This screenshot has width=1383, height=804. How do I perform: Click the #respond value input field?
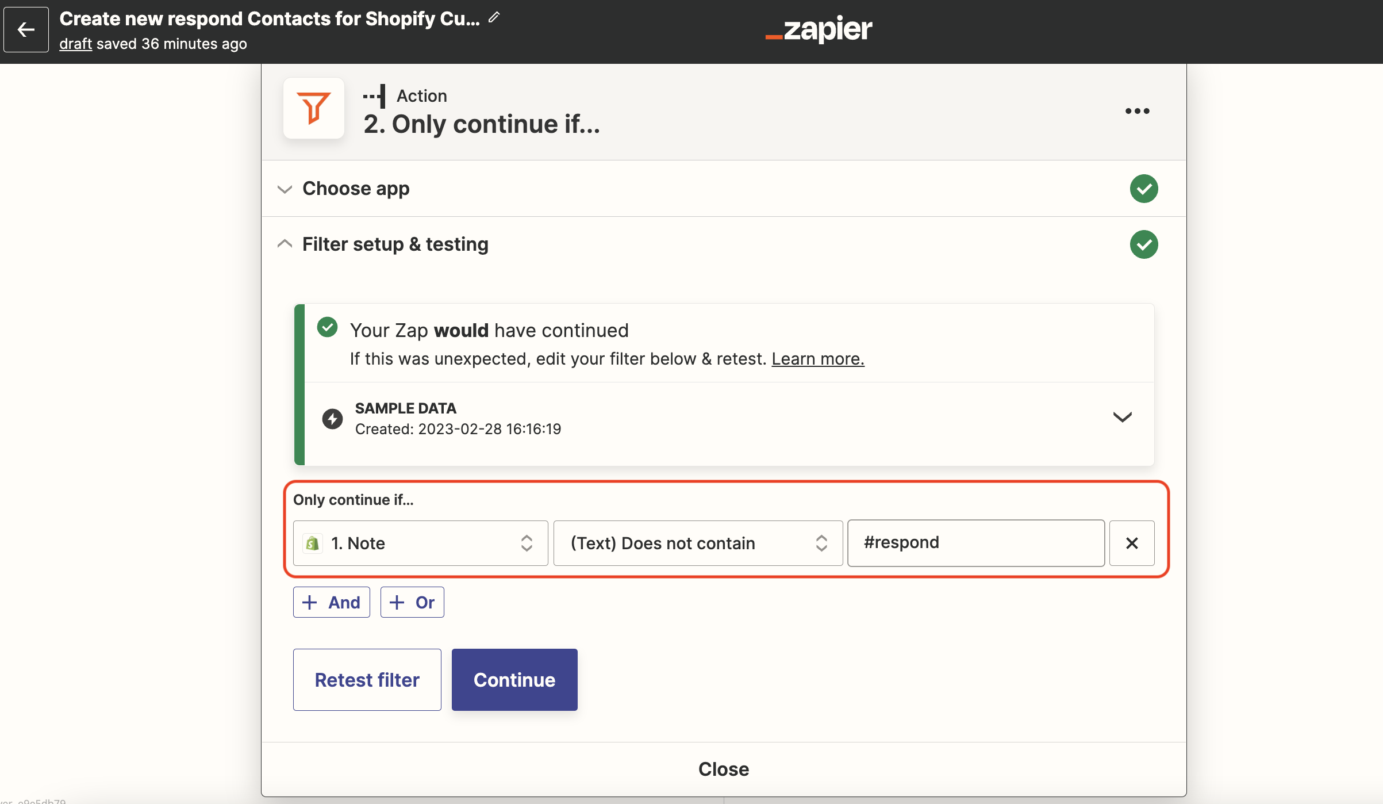(x=975, y=543)
